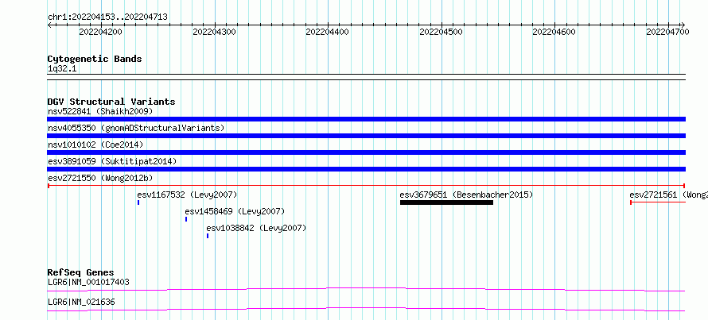Open the RefSeq Genes track title
This screenshot has width=708, height=320.
[81, 272]
